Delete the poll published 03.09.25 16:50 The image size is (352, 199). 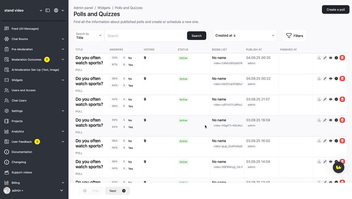tap(342, 141)
